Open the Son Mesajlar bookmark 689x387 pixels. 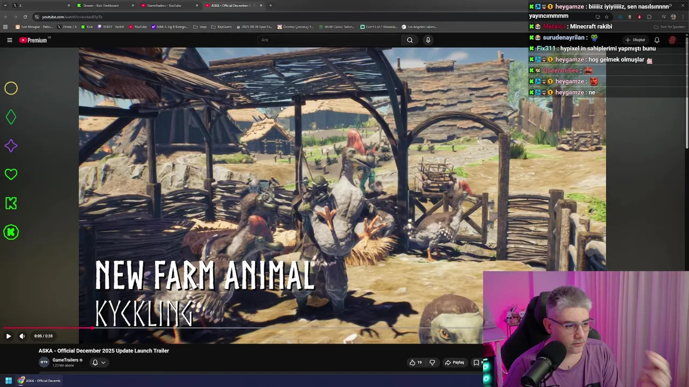(x=34, y=27)
